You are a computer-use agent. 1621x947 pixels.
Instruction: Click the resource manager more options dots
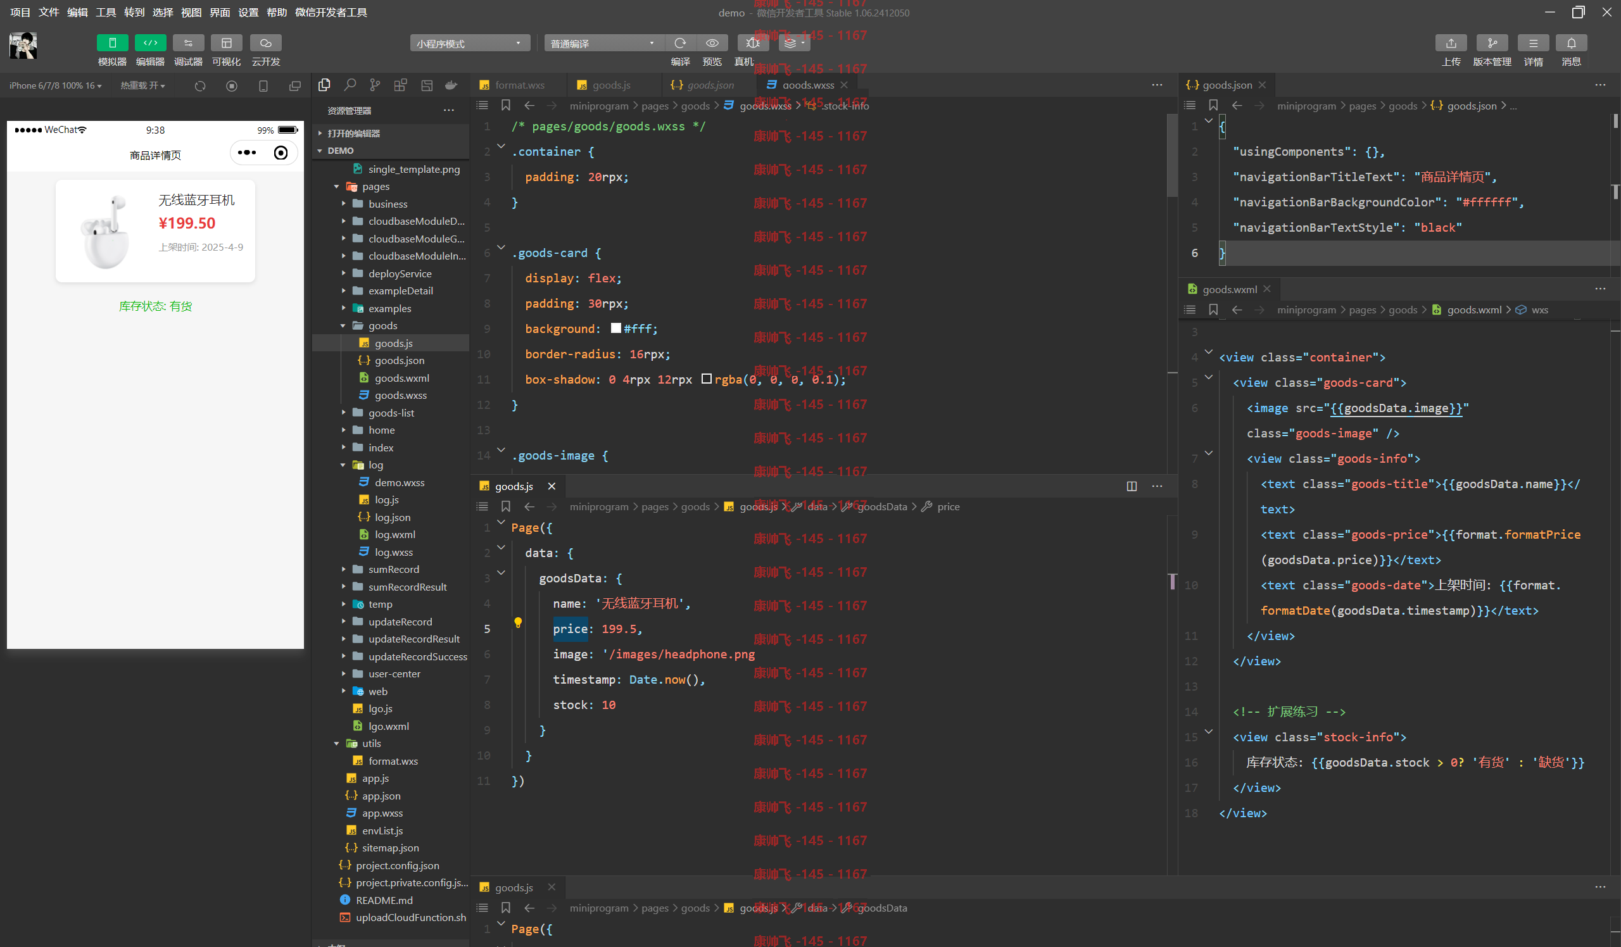(449, 111)
